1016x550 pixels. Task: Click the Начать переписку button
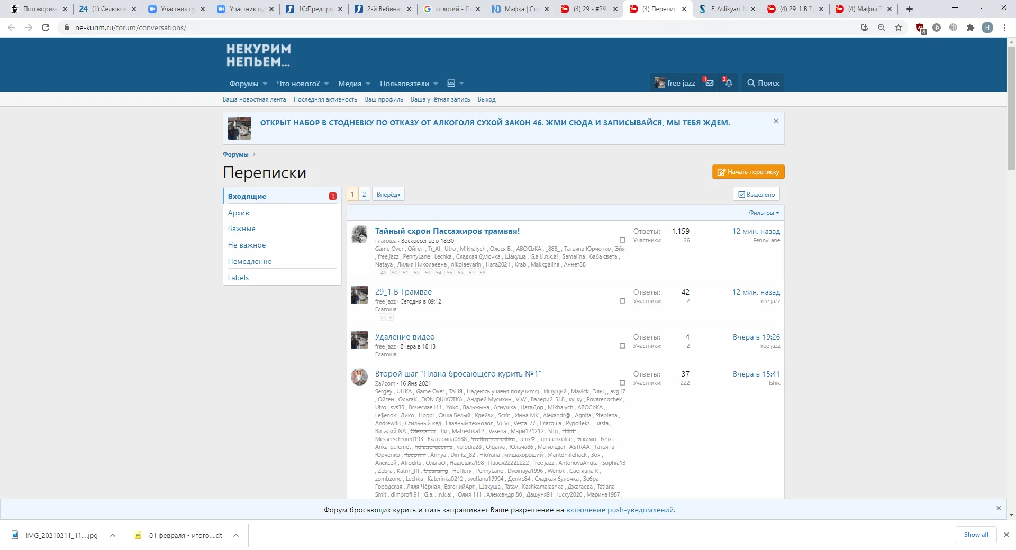point(748,172)
